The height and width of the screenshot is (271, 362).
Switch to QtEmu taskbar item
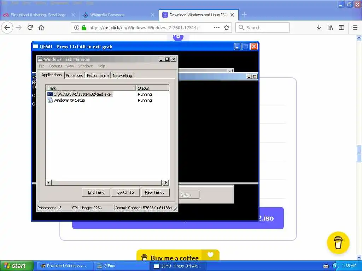pos(121,266)
